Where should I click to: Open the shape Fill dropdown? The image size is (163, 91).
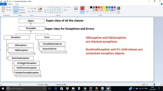(66, 10)
